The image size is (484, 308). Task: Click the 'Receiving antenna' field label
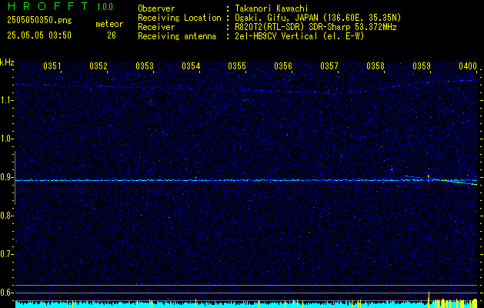point(177,36)
